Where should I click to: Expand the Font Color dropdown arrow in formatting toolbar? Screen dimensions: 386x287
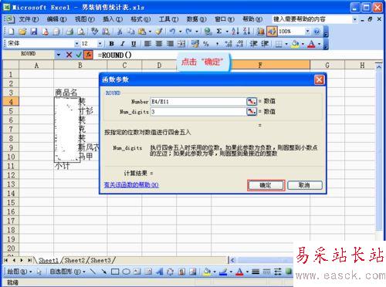click(319, 44)
